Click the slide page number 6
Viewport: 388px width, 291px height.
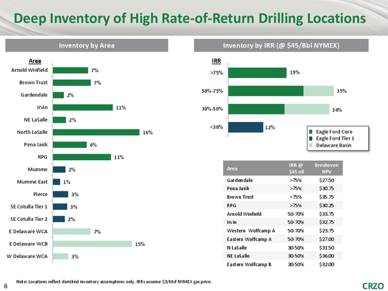6,286
